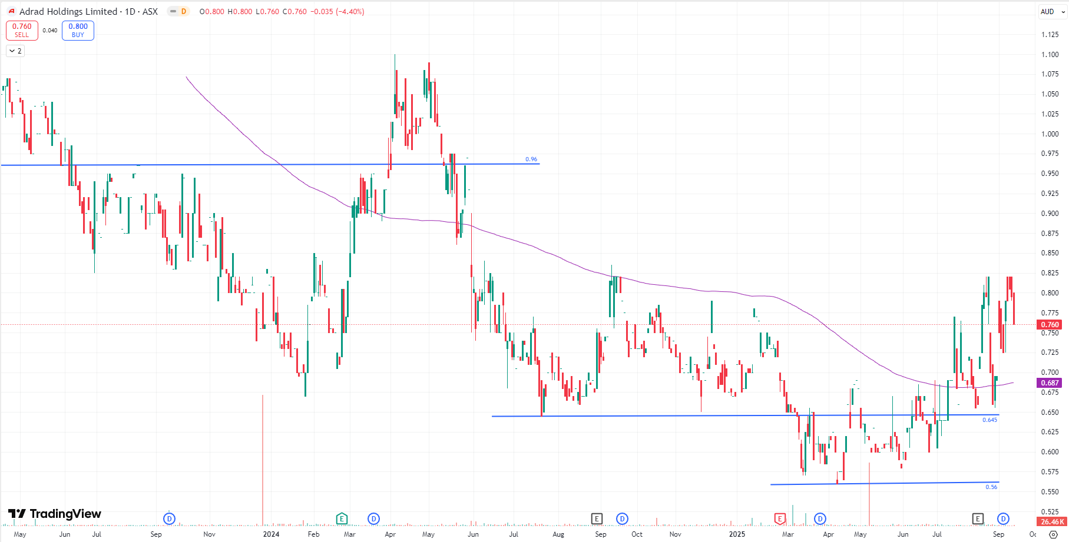Screen dimensions: 1069x542
Task: Click the dividend marker near April 2025
Action: click(820, 518)
